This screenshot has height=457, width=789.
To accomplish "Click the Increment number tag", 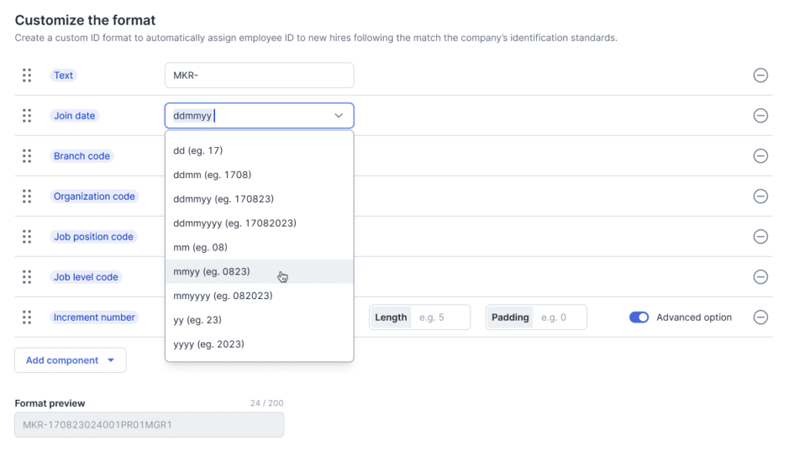I will [x=94, y=318].
